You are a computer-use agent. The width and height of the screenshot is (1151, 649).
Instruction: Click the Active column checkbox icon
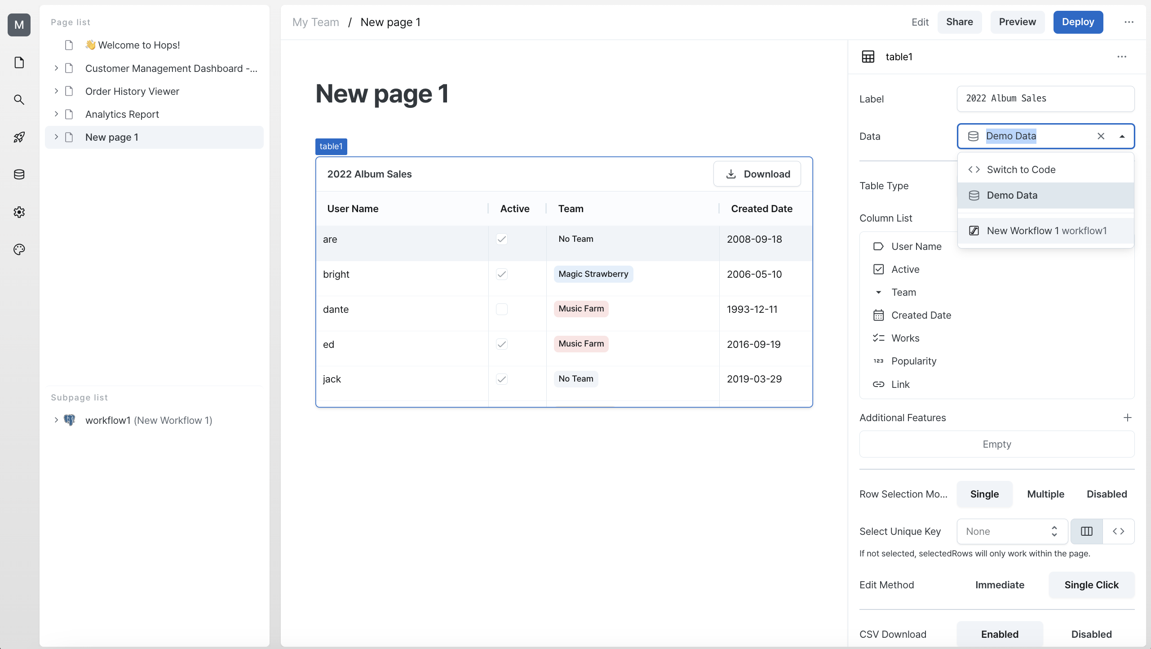(x=878, y=269)
